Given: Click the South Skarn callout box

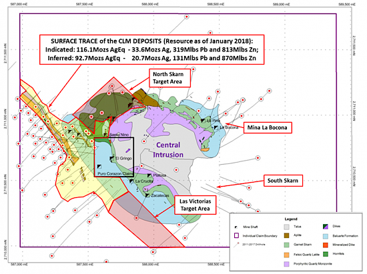Looking at the screenshot, I should tap(283, 181).
